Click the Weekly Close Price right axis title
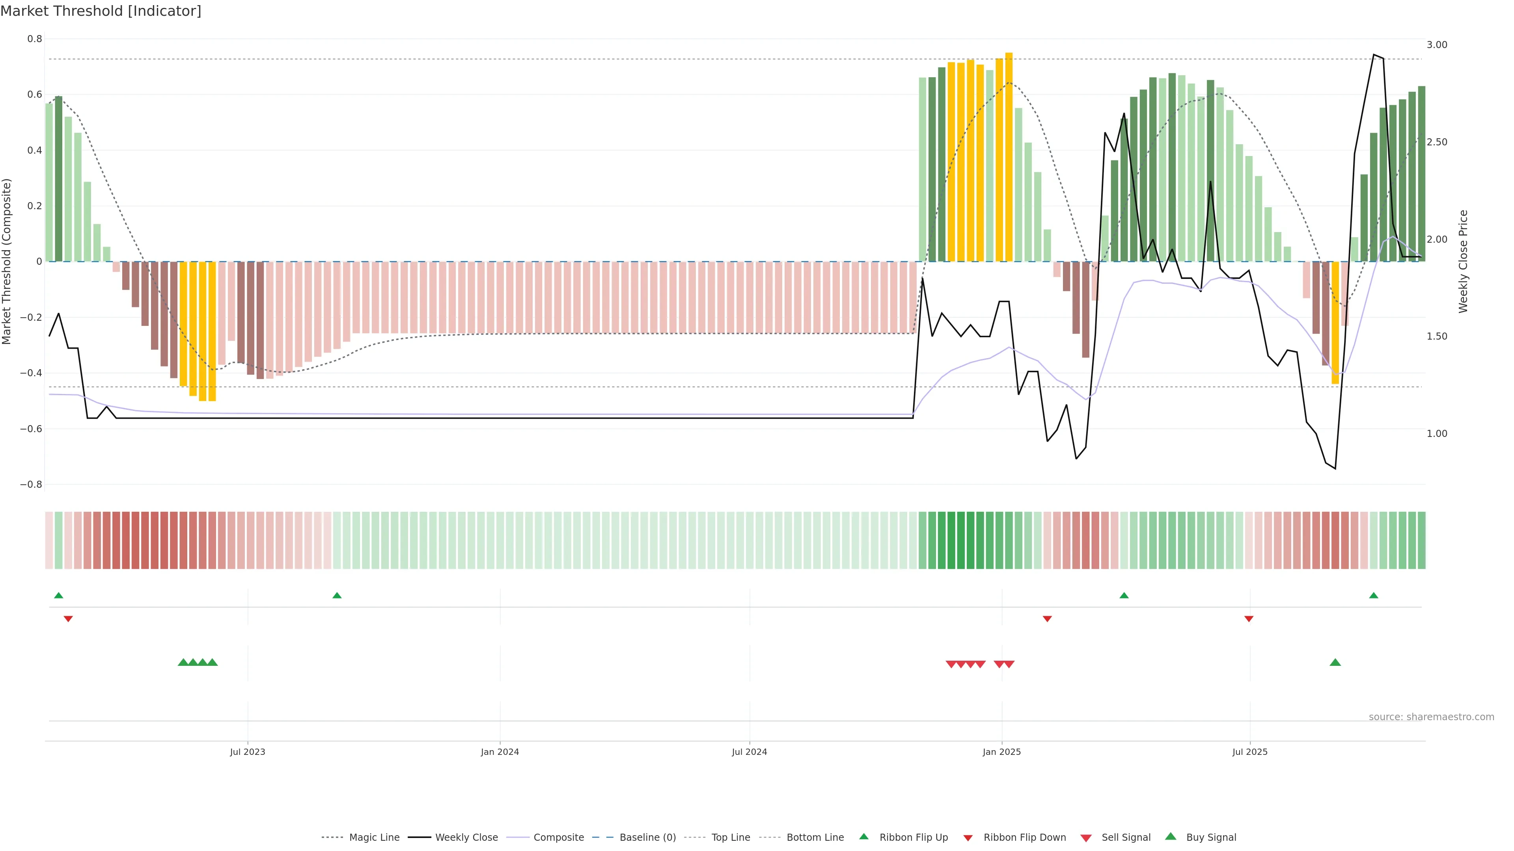The width and height of the screenshot is (1514, 851). tap(1463, 261)
